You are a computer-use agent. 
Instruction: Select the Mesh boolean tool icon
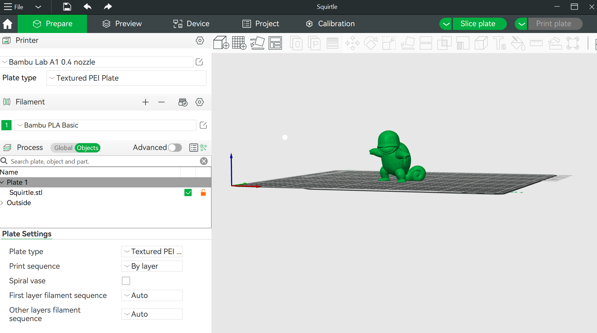click(x=444, y=43)
